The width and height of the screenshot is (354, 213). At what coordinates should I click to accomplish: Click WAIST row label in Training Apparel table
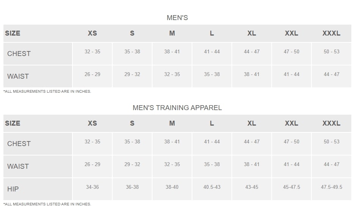pyautogui.click(x=18, y=166)
